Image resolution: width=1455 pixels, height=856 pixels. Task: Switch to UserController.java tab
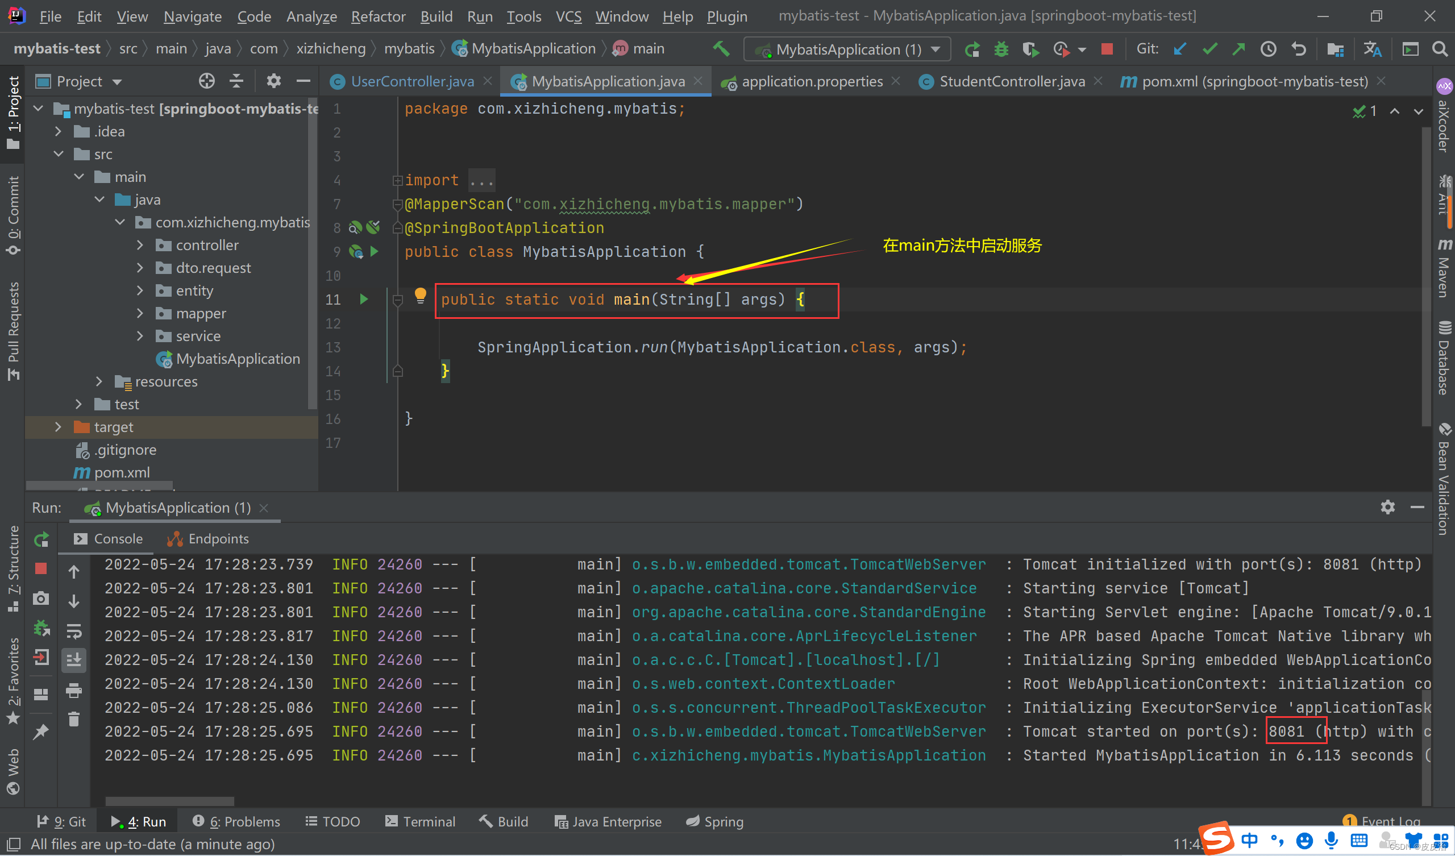[411, 81]
